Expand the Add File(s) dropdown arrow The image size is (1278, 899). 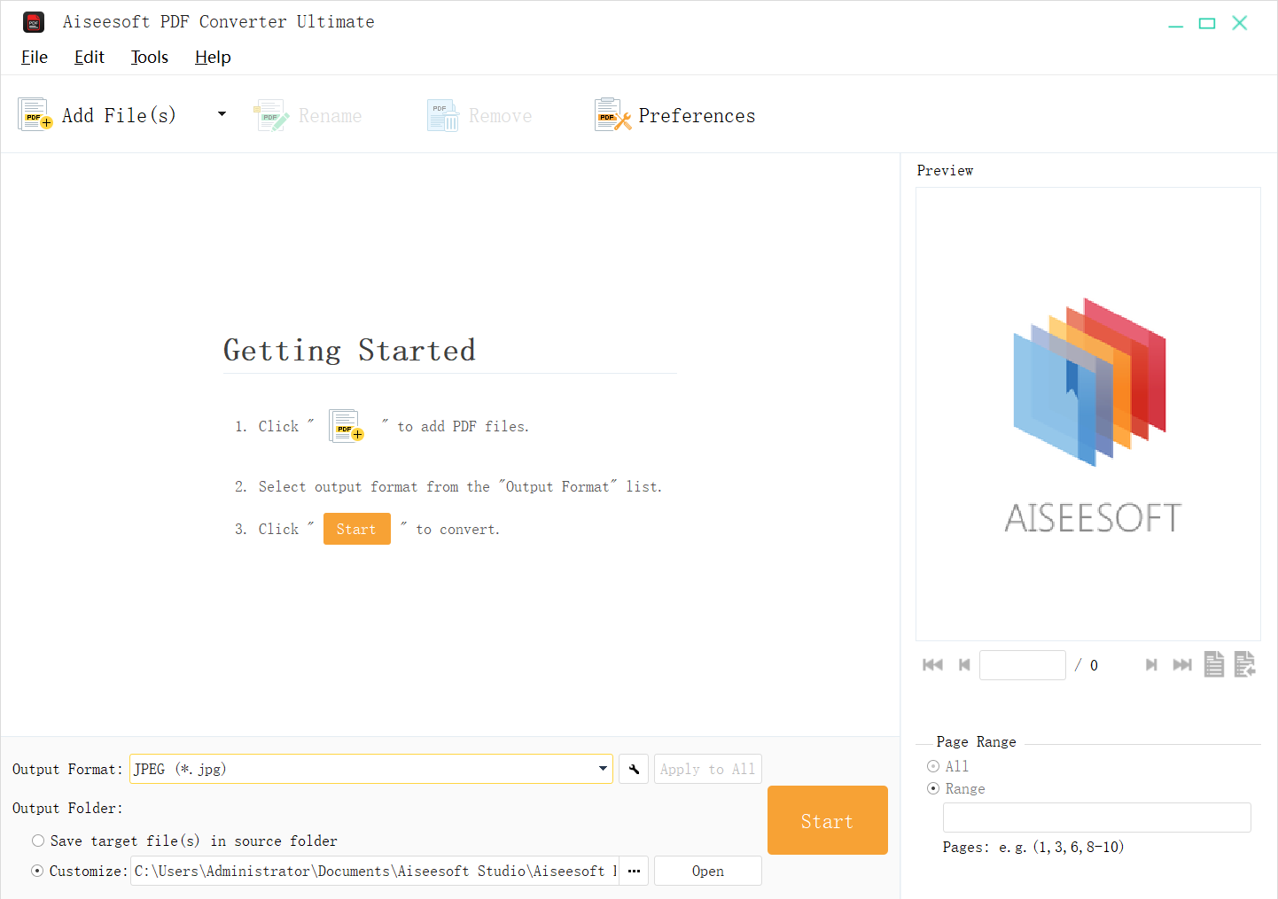pos(222,114)
